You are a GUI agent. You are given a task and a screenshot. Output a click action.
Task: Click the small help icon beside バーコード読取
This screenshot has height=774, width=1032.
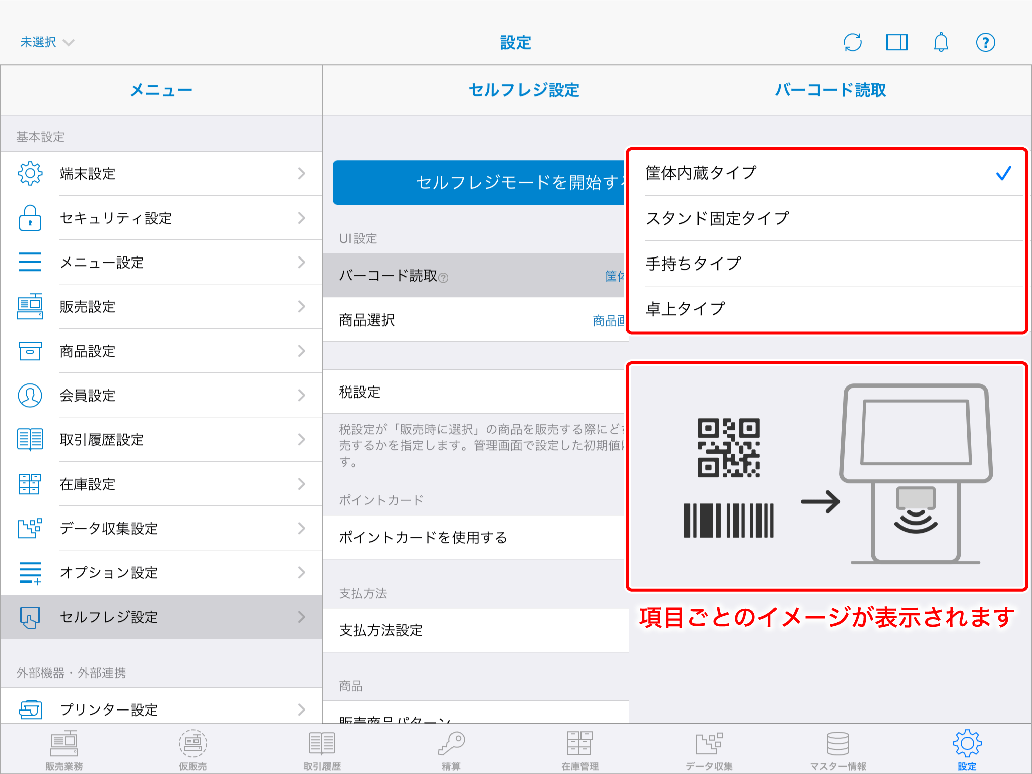(x=443, y=278)
